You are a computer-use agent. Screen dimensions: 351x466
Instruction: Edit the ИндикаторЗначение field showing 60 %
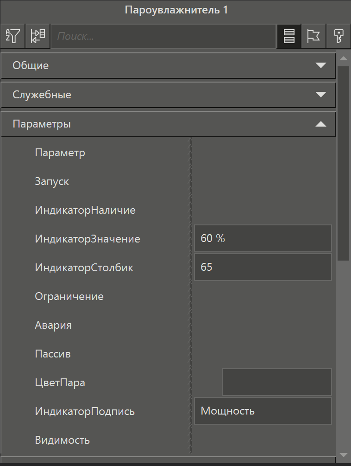263,239
